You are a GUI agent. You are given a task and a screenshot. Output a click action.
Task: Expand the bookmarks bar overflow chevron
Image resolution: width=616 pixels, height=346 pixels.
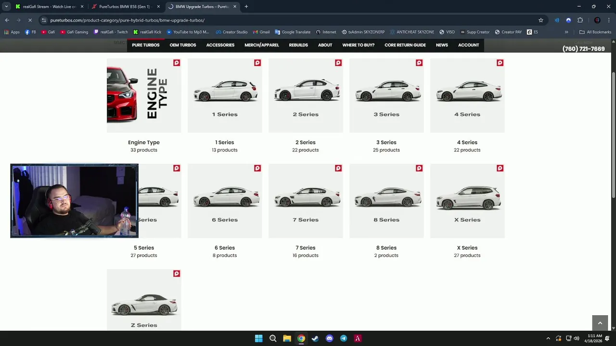[566, 32]
